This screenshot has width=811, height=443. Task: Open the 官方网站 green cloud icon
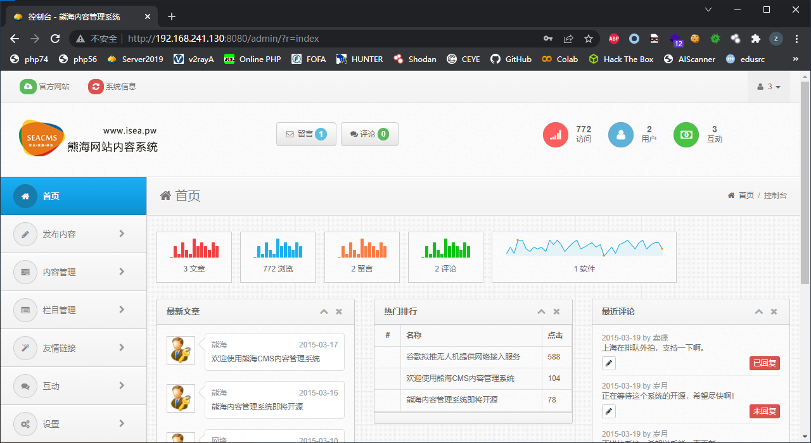point(28,87)
